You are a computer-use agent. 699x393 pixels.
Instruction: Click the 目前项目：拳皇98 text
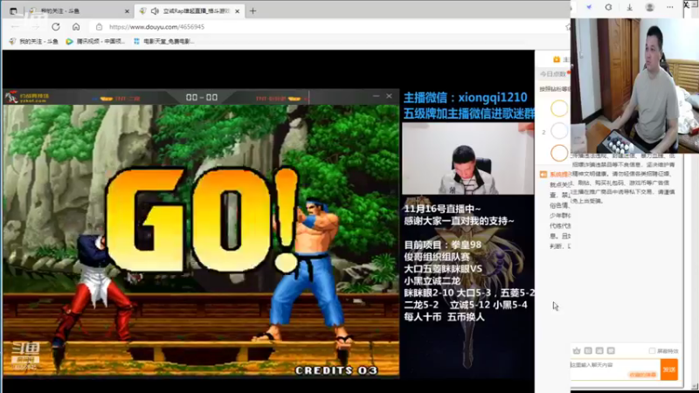pos(443,245)
